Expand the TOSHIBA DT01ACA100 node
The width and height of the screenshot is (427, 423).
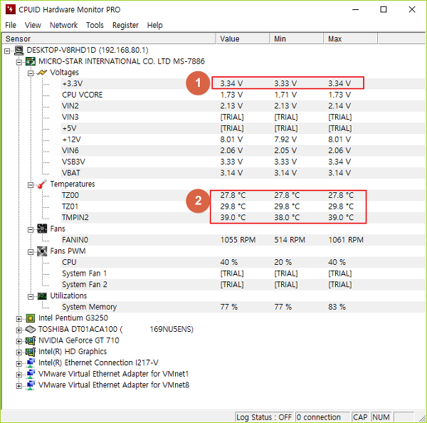(19, 330)
